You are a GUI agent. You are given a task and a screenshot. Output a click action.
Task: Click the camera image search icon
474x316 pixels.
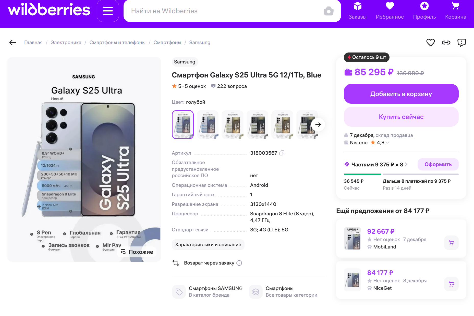click(329, 11)
